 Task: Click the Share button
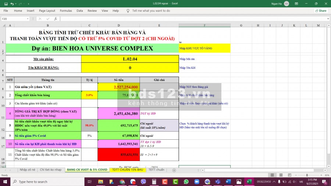321,11
